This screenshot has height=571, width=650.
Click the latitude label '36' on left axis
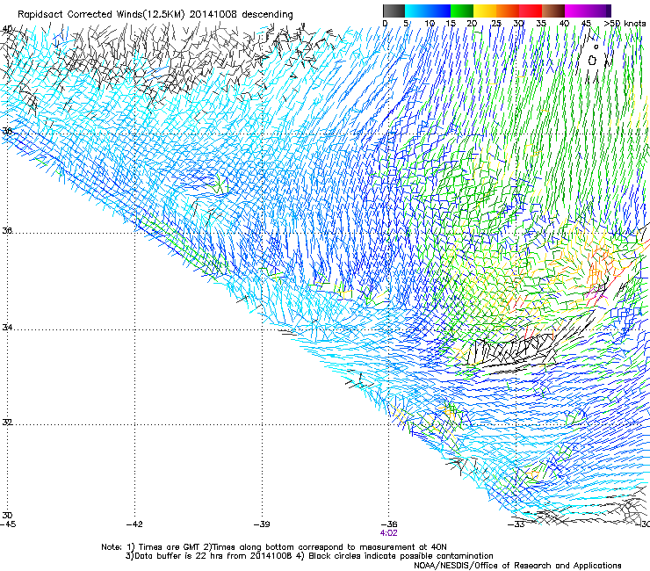click(x=7, y=230)
